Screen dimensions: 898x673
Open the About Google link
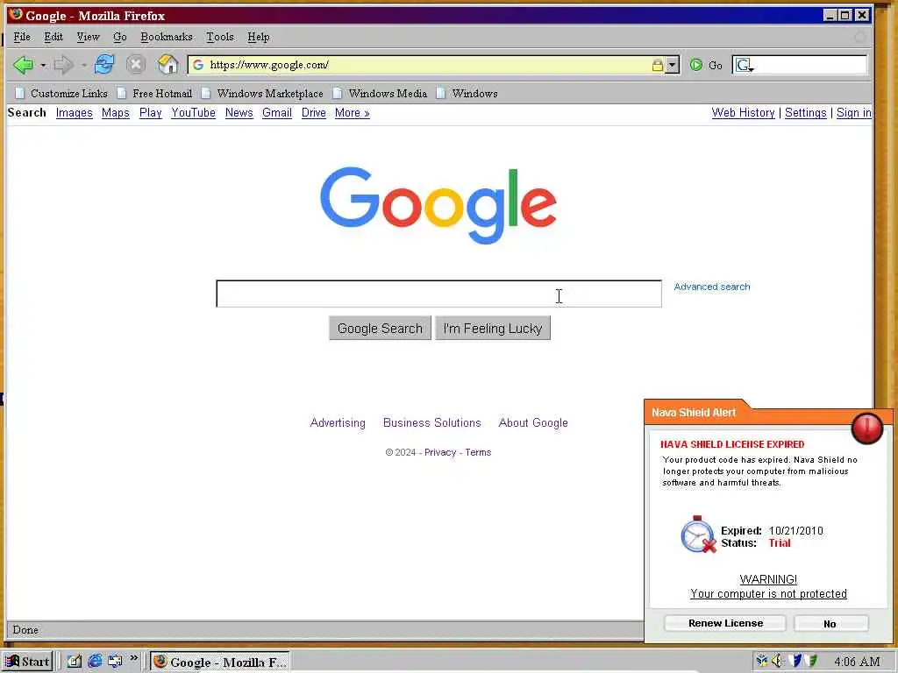(533, 423)
